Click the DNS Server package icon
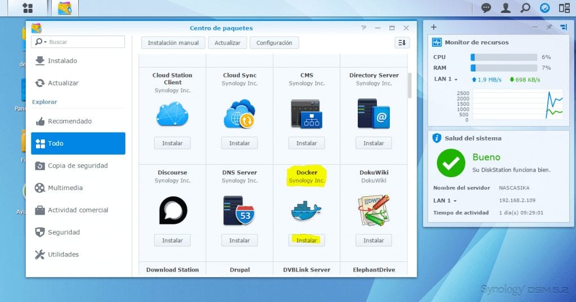Image resolution: width=576 pixels, height=302 pixels. point(238,210)
